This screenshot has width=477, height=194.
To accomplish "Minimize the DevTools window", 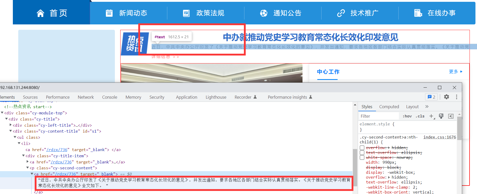I will pyautogui.click(x=425, y=88).
